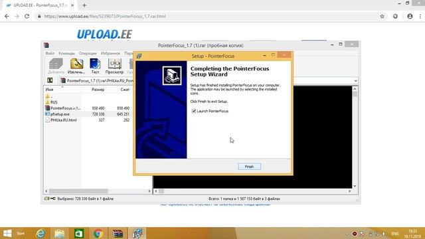
Task: Click the Start button on the taskbar
Action: pos(7,233)
